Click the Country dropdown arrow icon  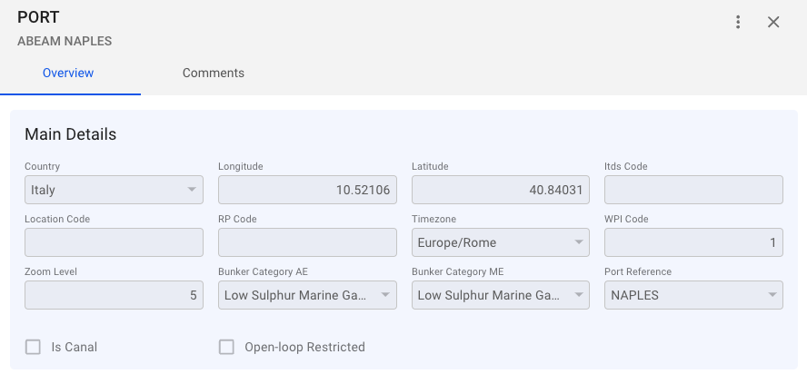click(x=192, y=190)
